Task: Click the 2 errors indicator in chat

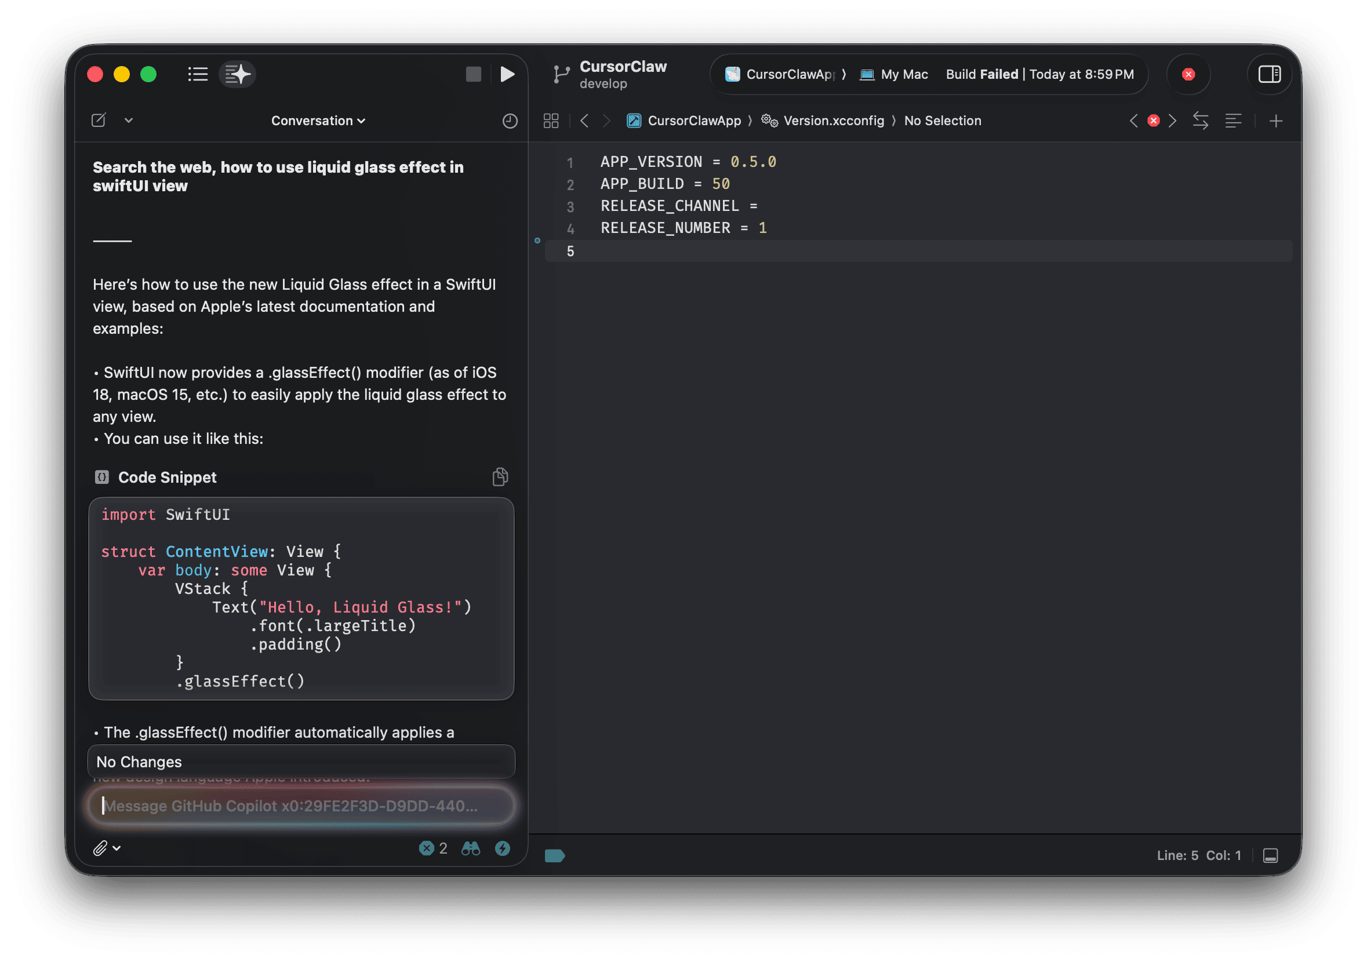Action: pos(433,848)
